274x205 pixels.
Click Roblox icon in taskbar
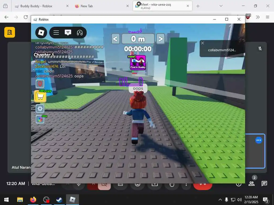coord(72,200)
